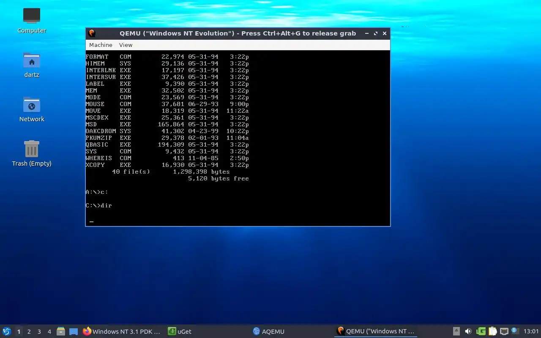Click the '5,120 bytes free' line
The height and width of the screenshot is (338, 541).
click(x=218, y=178)
